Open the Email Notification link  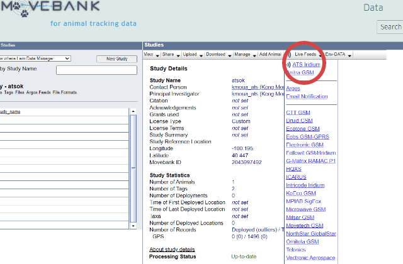(x=307, y=96)
